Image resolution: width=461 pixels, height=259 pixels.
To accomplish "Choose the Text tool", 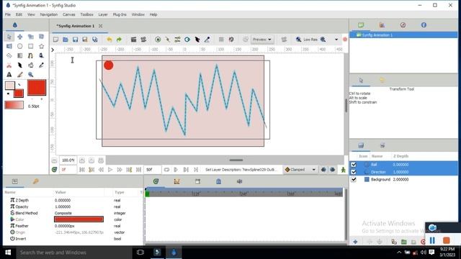I will 9,74.
